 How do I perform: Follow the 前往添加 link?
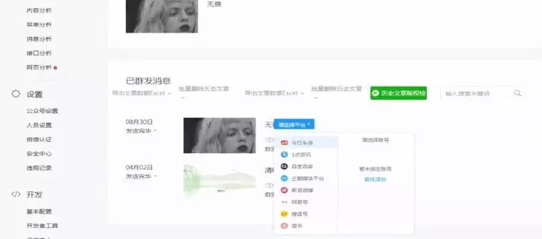pyautogui.click(x=375, y=179)
